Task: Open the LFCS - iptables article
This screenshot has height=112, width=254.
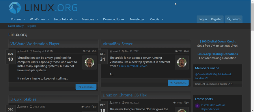Action: pyautogui.click(x=23, y=99)
